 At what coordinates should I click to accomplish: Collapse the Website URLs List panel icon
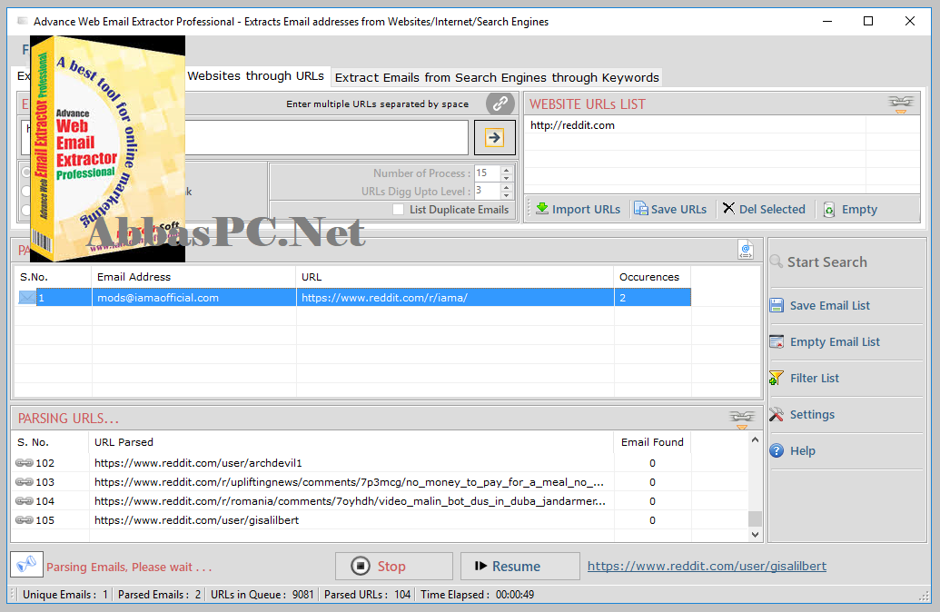pyautogui.click(x=900, y=104)
